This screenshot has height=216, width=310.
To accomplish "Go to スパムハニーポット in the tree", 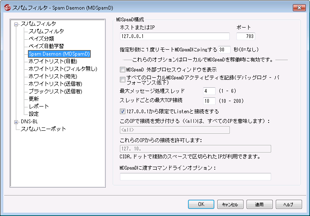I will coord(43,129).
